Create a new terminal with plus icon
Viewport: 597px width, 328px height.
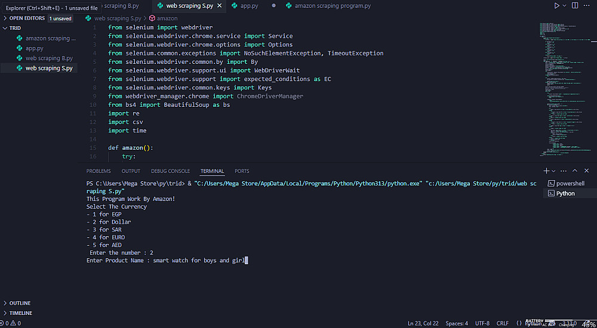point(546,171)
